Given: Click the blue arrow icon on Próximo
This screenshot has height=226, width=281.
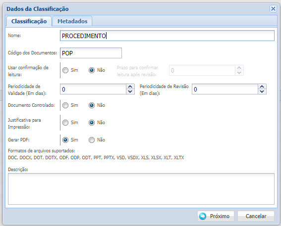Looking at the screenshot, I should [x=203, y=216].
